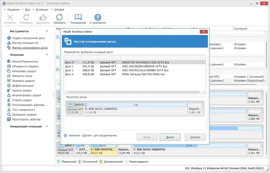The width and height of the screenshot is (270, 173).
Task: Open the О программе help icon
Action: coord(98,18)
